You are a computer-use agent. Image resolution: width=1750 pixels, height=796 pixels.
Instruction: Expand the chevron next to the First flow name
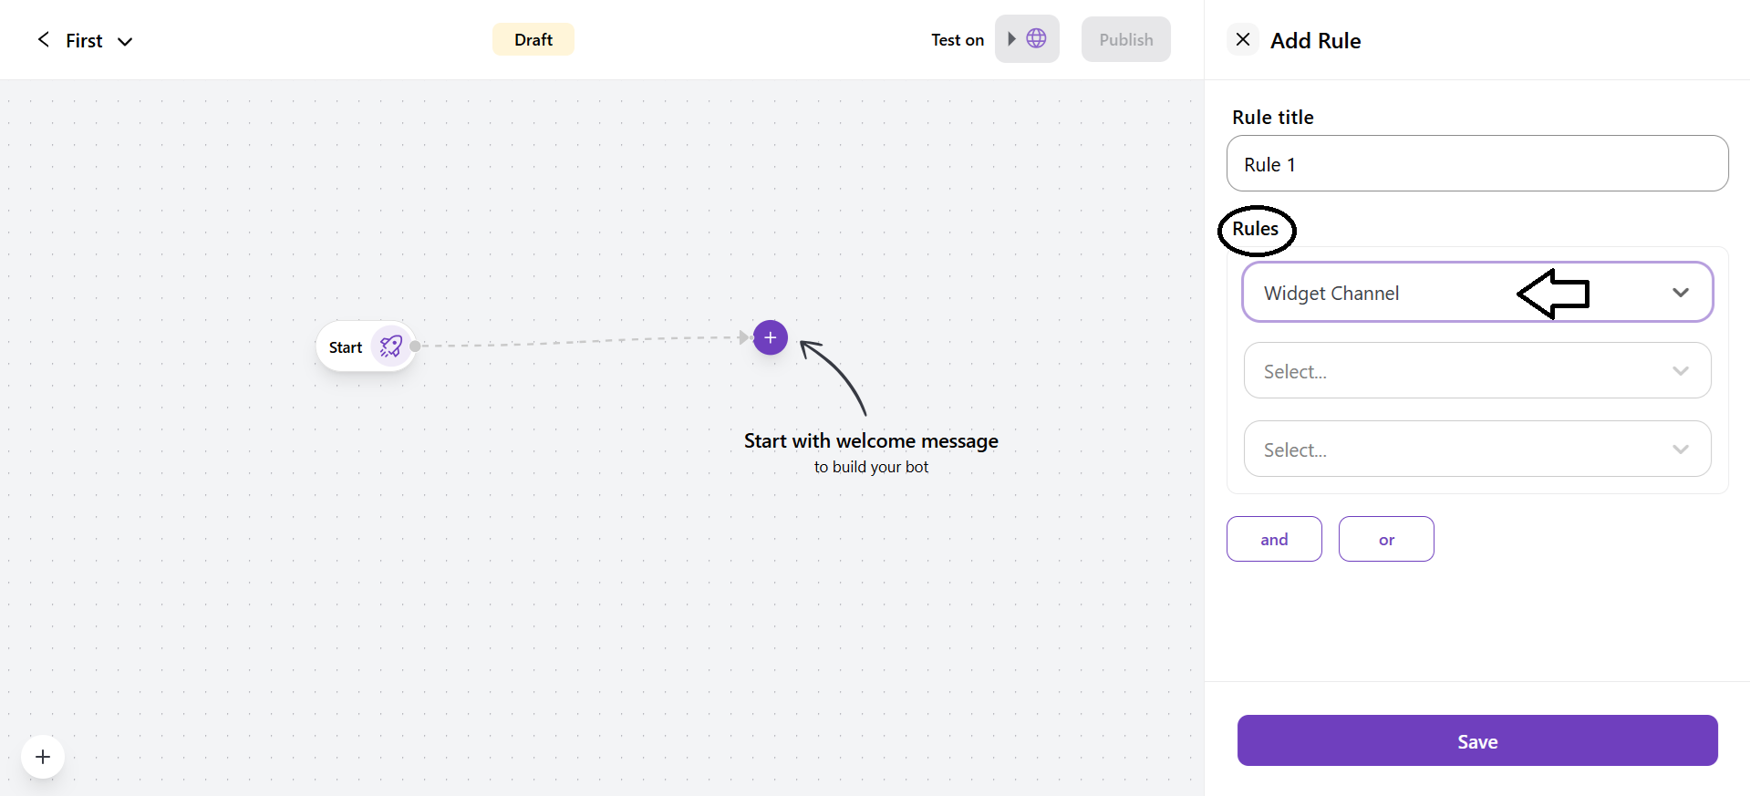125,40
